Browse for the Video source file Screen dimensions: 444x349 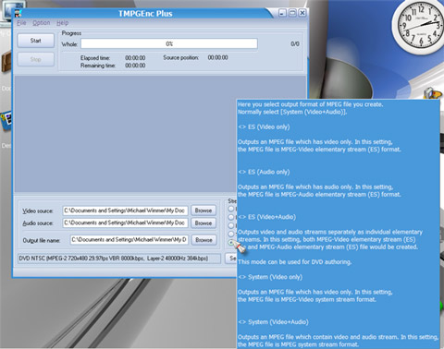pos(203,211)
